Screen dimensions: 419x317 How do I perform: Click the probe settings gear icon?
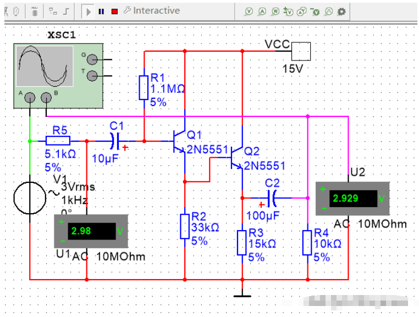pos(341,11)
